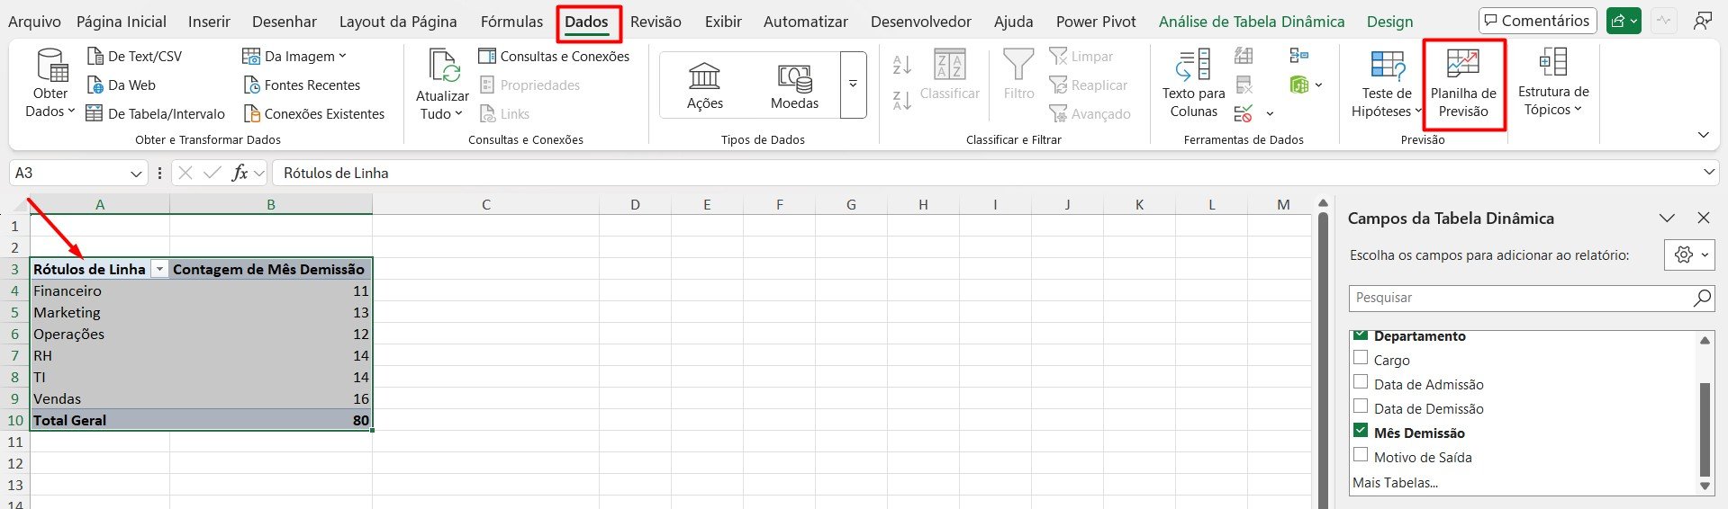Insert Moedas currency data type

794,85
